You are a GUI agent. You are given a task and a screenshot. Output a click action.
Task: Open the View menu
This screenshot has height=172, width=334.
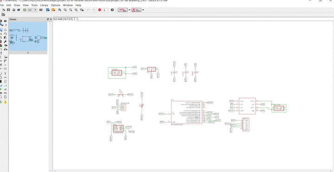click(x=26, y=5)
